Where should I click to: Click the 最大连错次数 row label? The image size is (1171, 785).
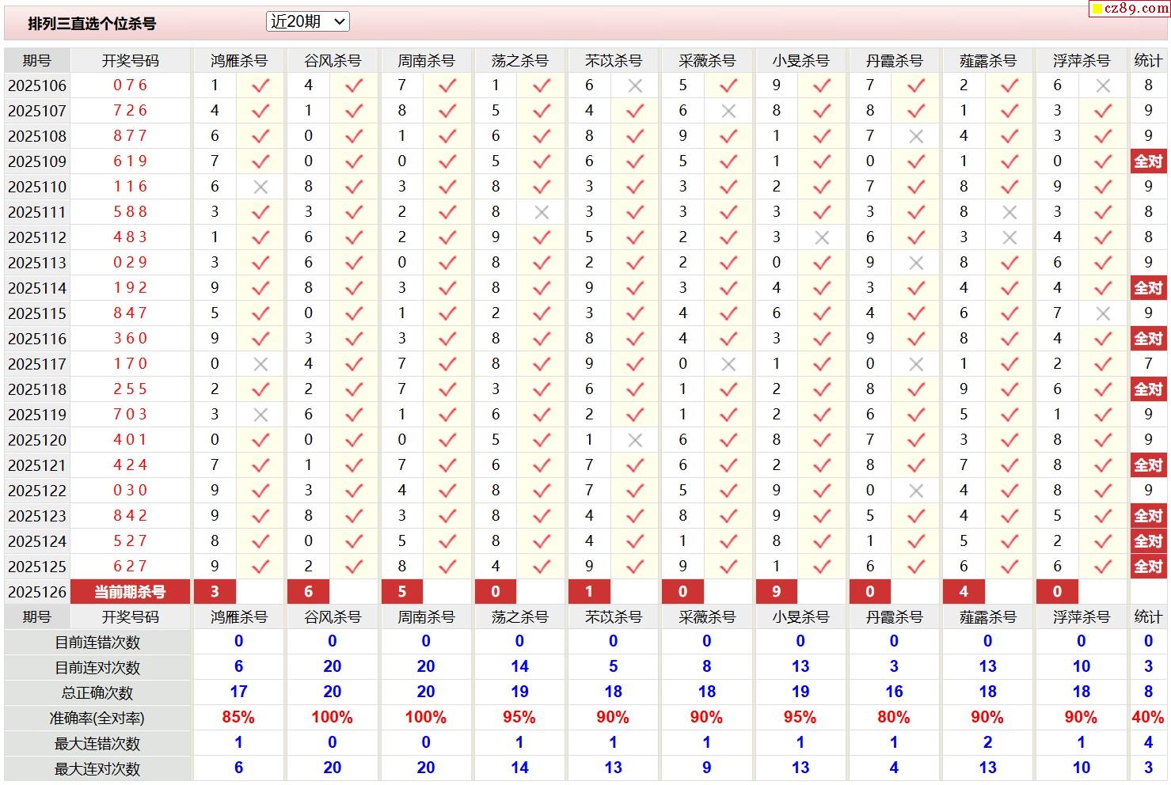[97, 744]
